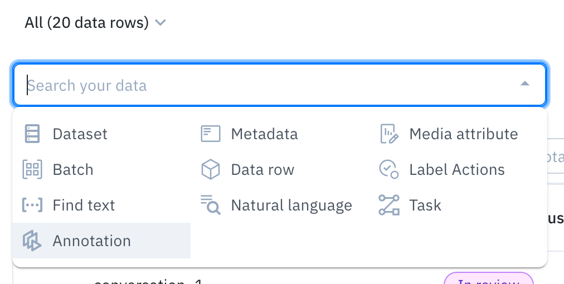Expand the All (20 data rows) dropdown
The image size is (564, 284).
pos(96,23)
